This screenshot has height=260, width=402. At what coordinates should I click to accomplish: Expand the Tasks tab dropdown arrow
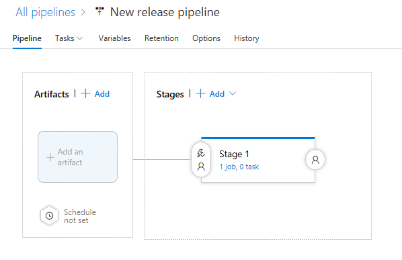[80, 38]
